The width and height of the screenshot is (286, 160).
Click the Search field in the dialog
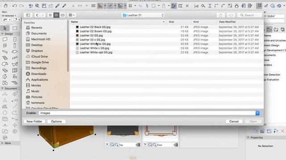pyautogui.click(x=249, y=15)
